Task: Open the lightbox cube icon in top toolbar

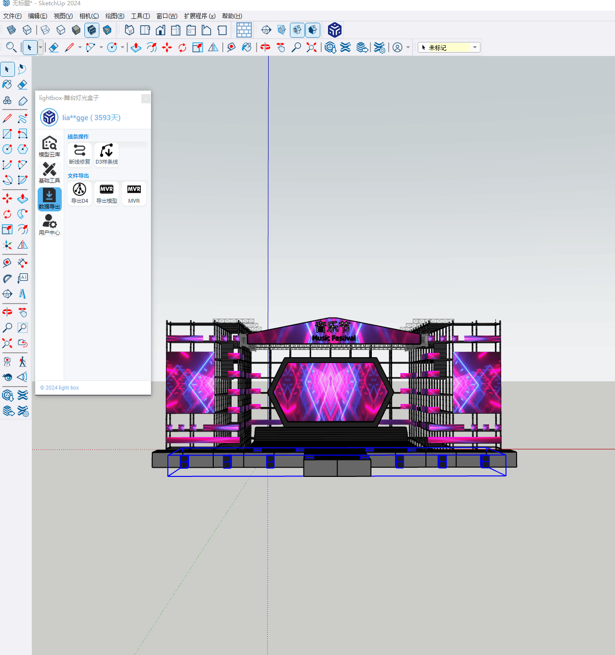Action: click(334, 30)
